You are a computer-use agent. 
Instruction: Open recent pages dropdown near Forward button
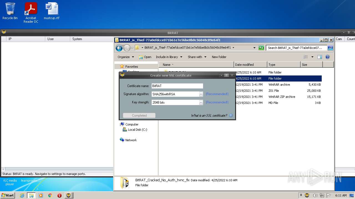[132, 48]
